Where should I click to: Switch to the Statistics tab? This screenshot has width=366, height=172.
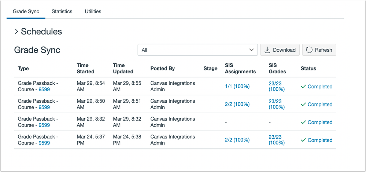coord(62,11)
